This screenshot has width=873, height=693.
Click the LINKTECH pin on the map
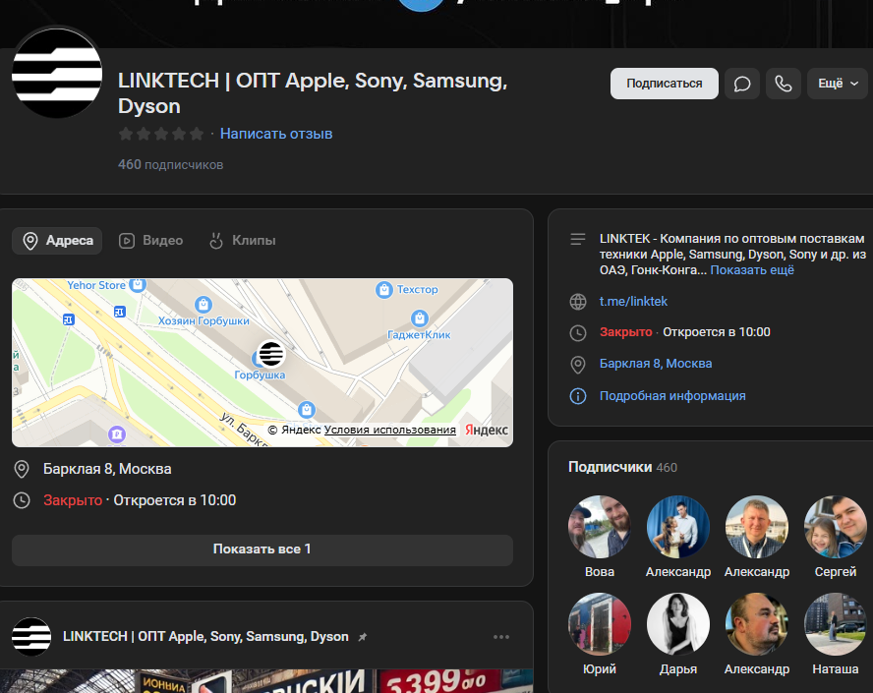271,354
